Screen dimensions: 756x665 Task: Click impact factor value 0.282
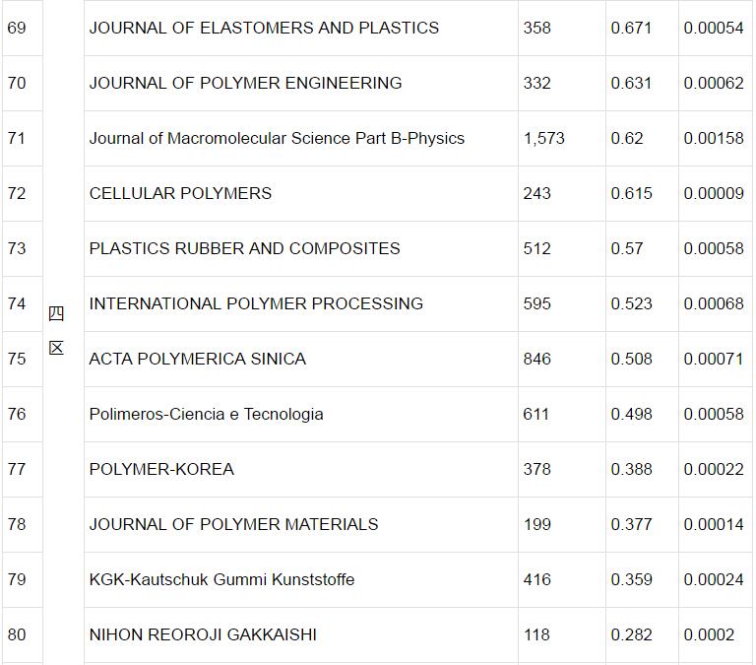(x=631, y=634)
